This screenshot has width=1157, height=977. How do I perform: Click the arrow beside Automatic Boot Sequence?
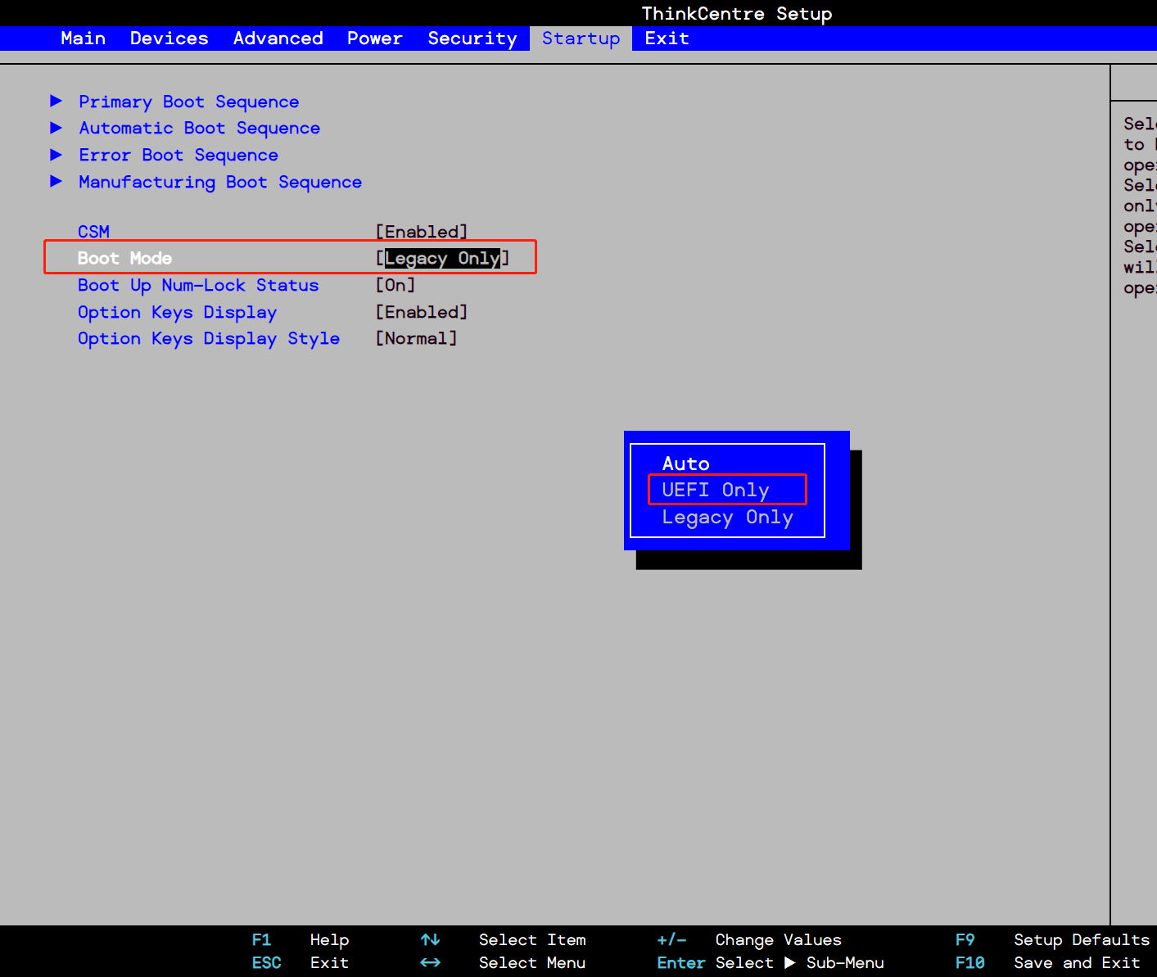56,128
